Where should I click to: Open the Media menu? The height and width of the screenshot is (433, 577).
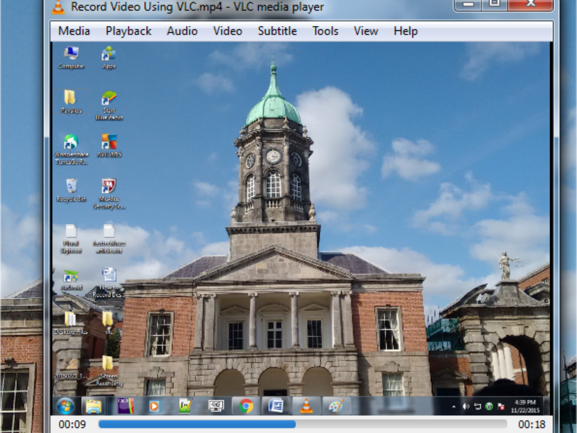tap(74, 31)
